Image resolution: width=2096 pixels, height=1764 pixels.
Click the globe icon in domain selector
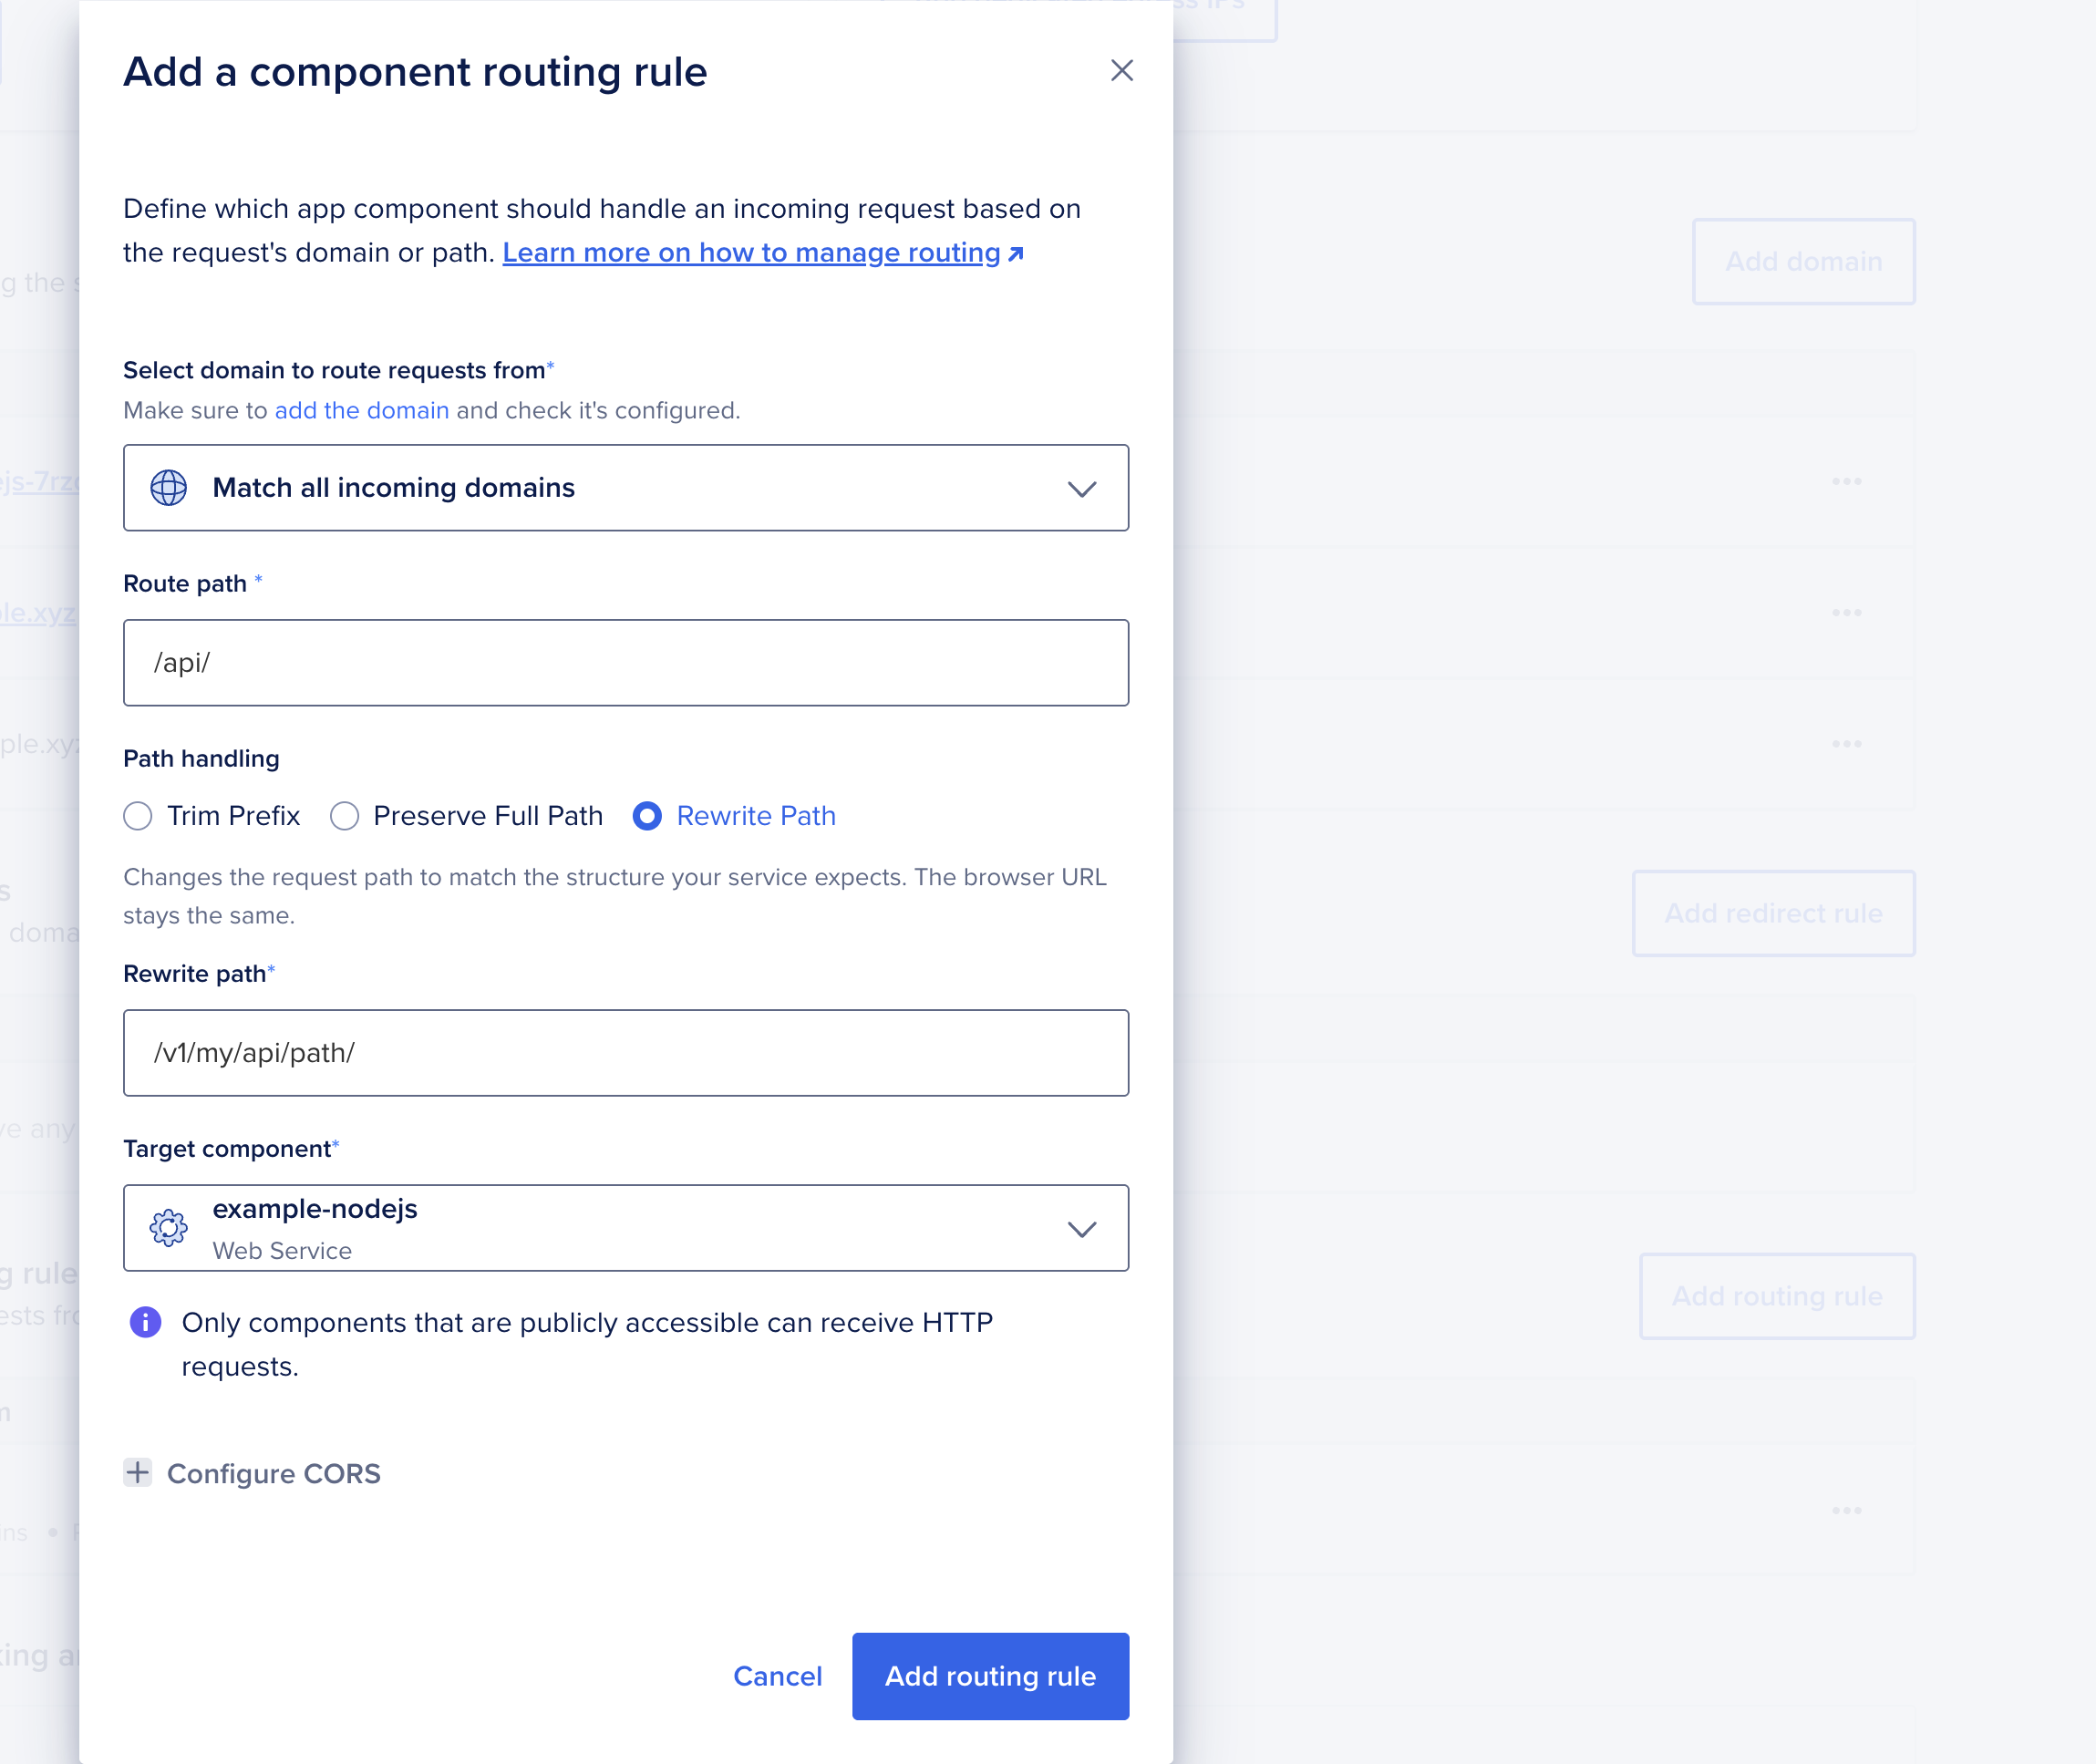[168, 488]
